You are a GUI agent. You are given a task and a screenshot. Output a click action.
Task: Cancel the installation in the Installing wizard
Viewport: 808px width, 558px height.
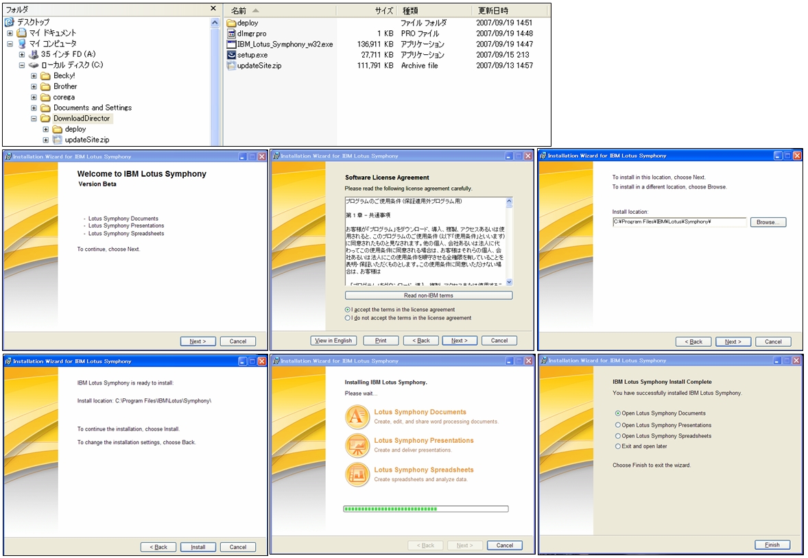pos(504,545)
